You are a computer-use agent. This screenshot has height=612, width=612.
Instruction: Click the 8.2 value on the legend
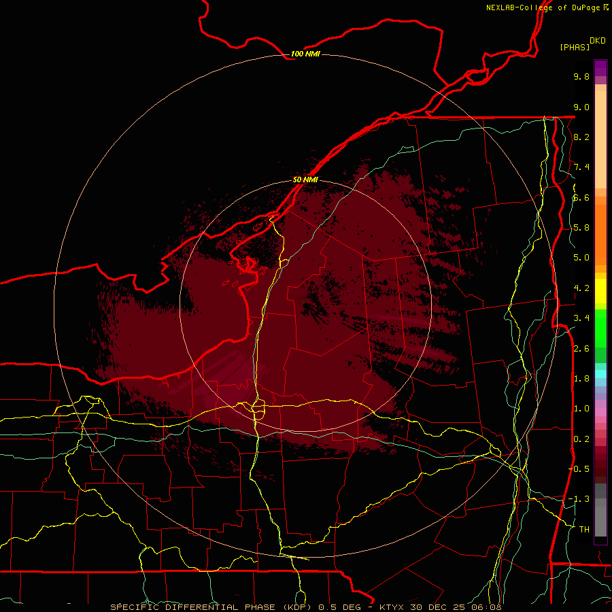(581, 137)
